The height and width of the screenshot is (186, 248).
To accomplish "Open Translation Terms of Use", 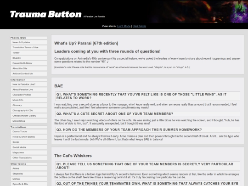I will (x=29, y=47).
